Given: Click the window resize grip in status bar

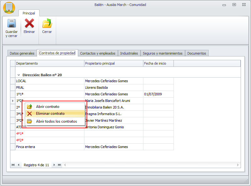Looking at the screenshot, I should 246,181.
